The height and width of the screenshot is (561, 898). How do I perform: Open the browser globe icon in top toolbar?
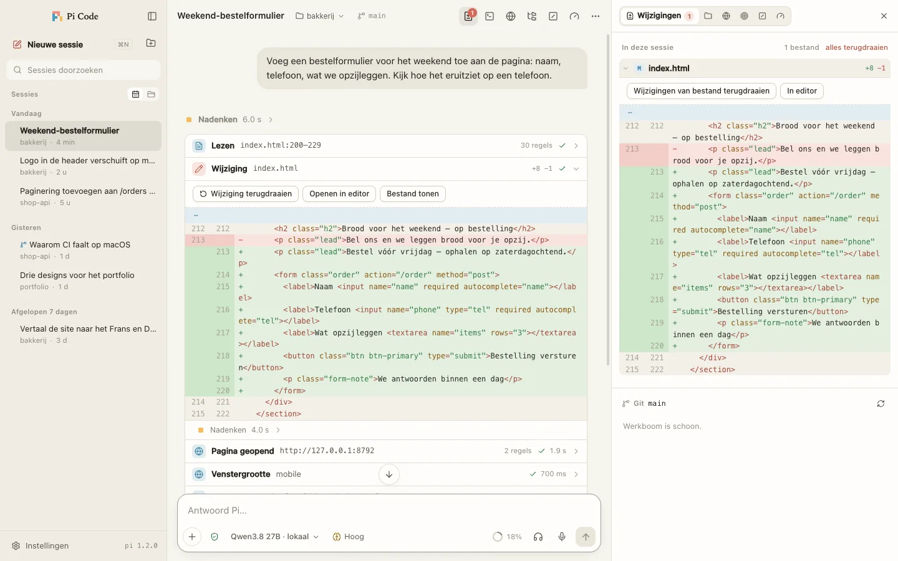coord(511,16)
